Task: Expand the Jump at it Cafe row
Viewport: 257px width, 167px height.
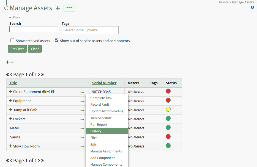Action: 11,110
